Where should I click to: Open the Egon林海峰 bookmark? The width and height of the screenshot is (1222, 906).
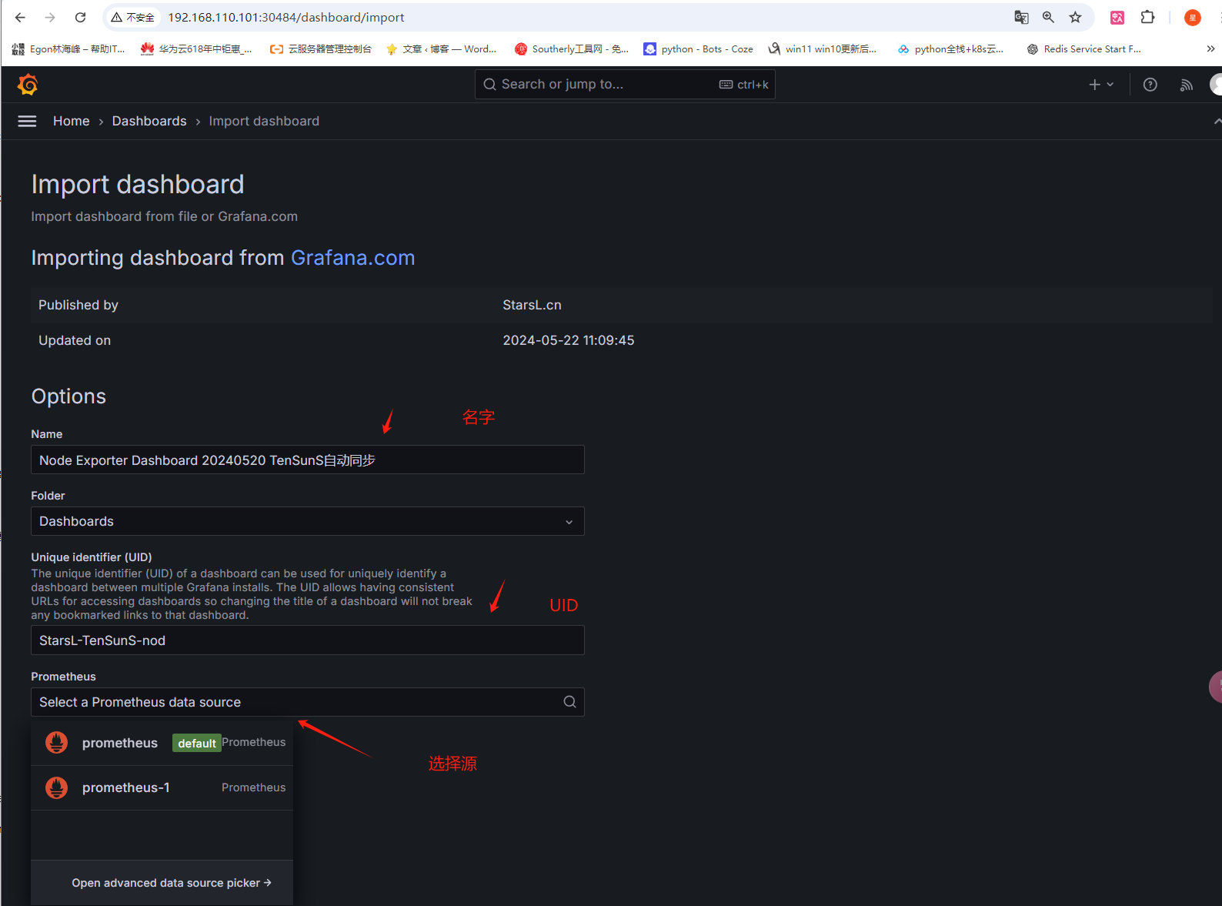[68, 48]
